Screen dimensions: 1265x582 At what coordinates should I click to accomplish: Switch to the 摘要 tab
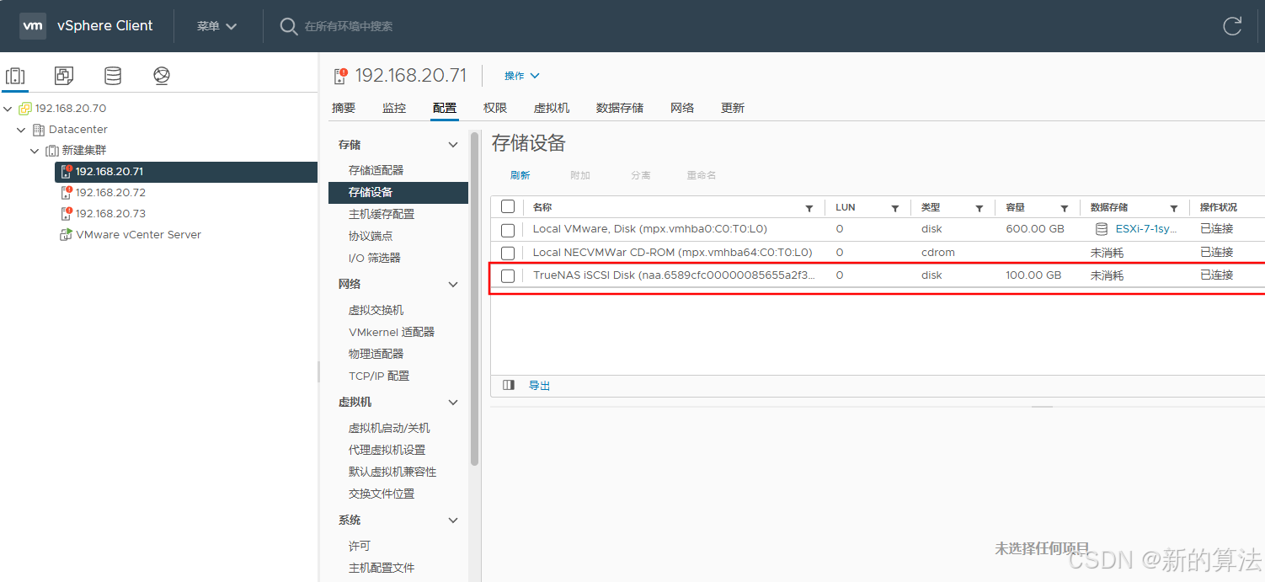344,108
